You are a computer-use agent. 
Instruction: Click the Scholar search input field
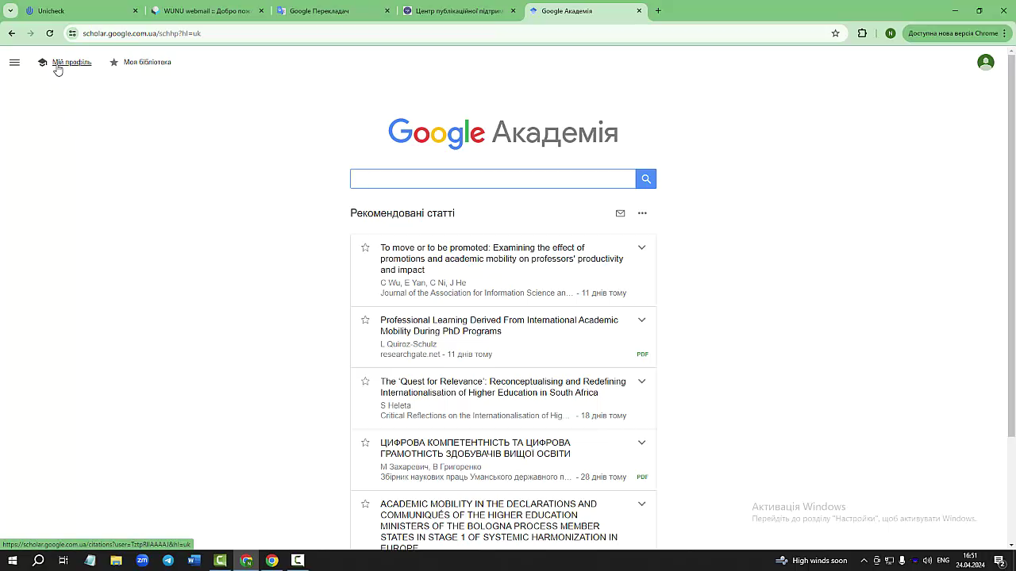493,178
